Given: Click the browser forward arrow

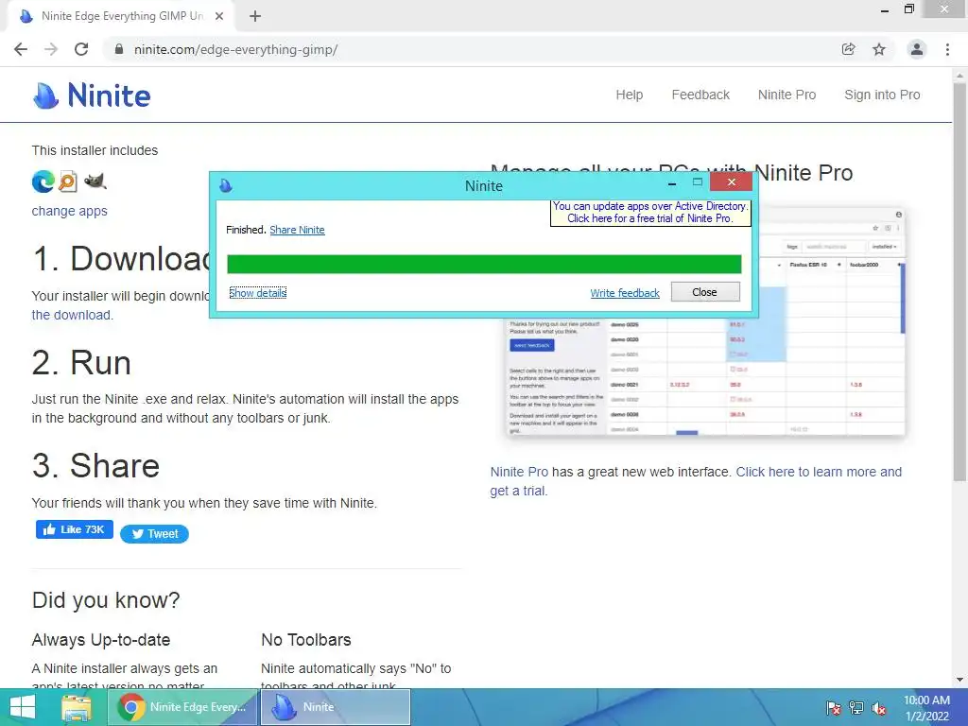Looking at the screenshot, I should [51, 49].
